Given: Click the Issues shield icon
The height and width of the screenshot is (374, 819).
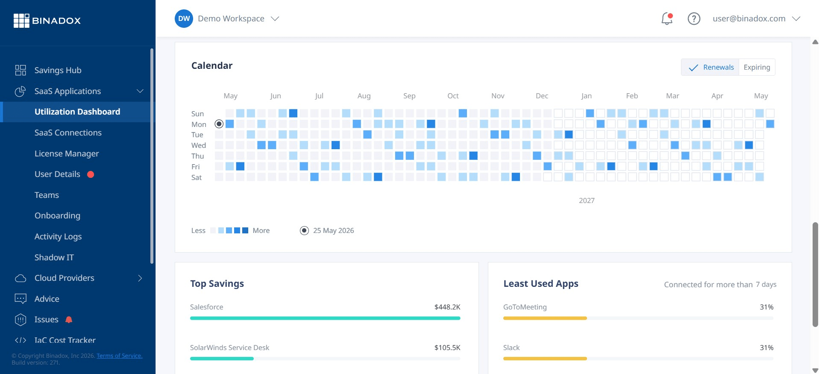Looking at the screenshot, I should (21, 320).
